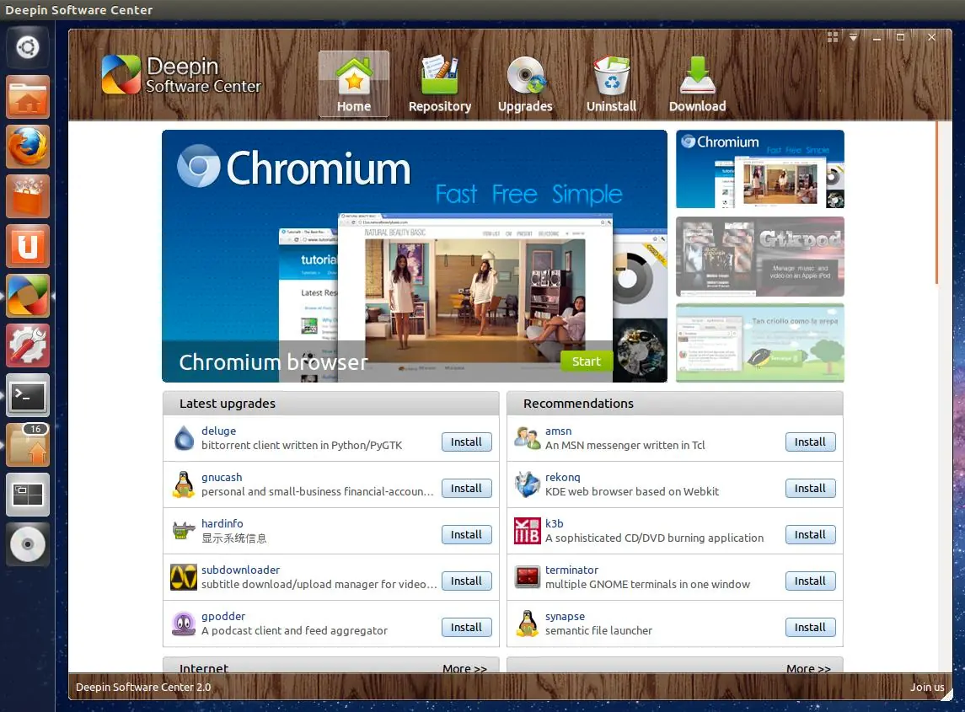
Task: Open the subdownloader name link
Action: [241, 570]
